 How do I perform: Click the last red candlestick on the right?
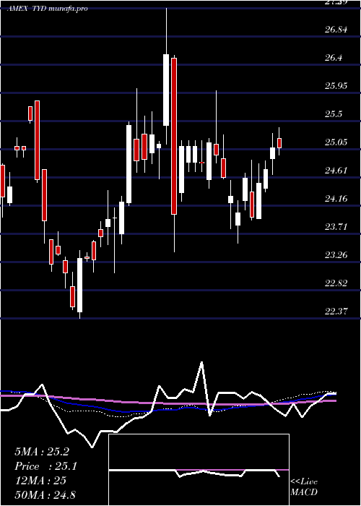coord(279,143)
